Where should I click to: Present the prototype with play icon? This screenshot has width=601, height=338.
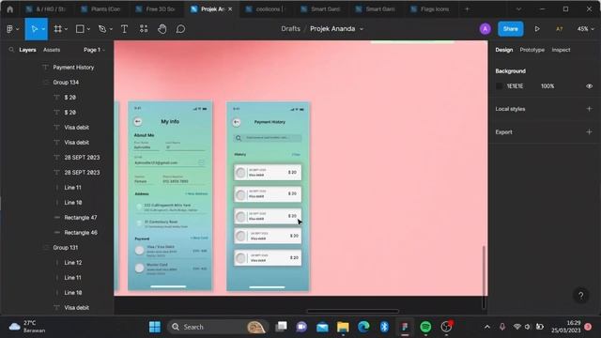coord(537,29)
